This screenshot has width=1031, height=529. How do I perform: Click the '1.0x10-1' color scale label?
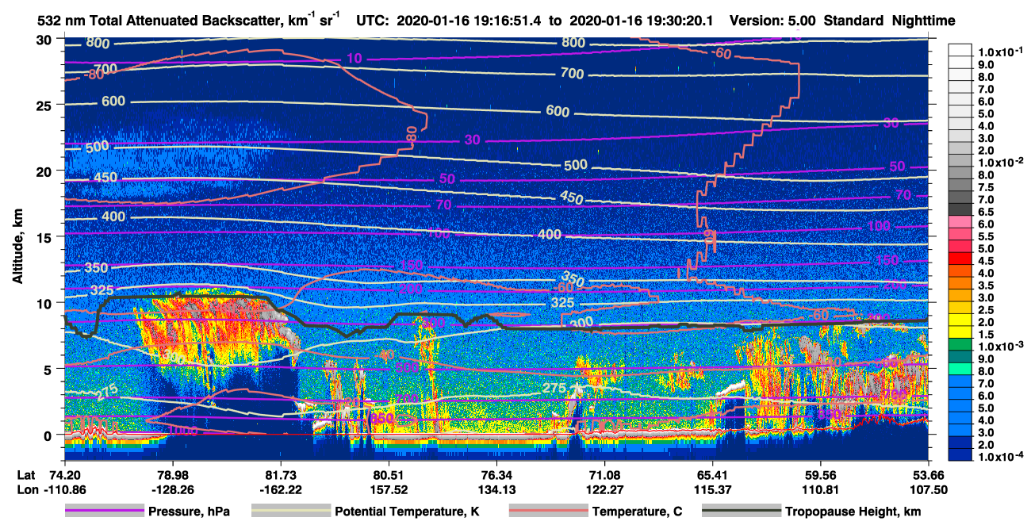pyautogui.click(x=1000, y=52)
